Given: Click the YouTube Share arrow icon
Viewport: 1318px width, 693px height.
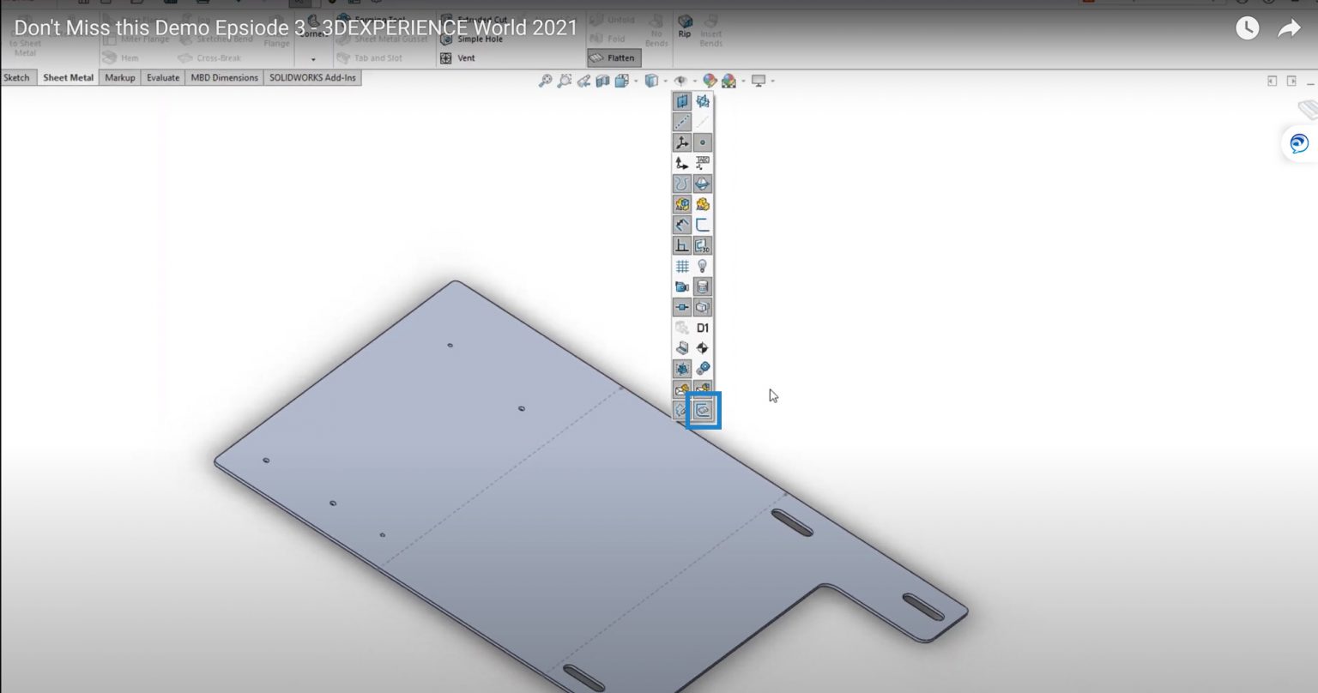Looking at the screenshot, I should [1289, 28].
